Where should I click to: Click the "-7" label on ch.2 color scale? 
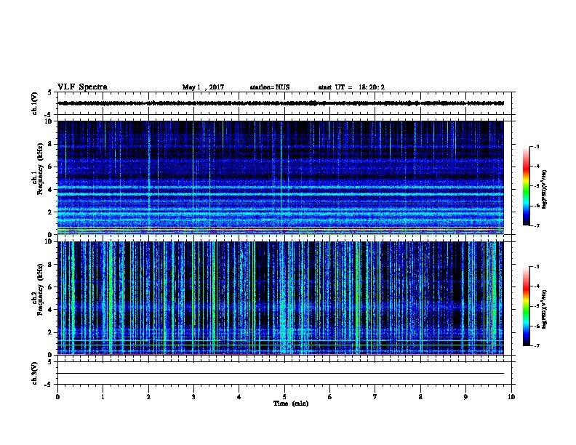point(537,345)
